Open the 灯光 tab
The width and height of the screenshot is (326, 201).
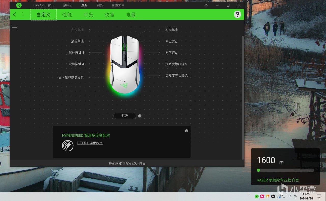(x=88, y=15)
